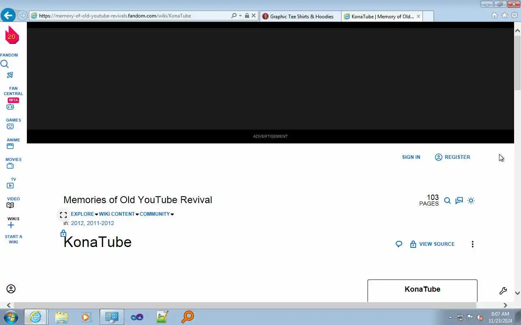Viewport: 521px width, 325px height.
Task: Open user profile icon at sidebar bottom
Action: pos(11,289)
